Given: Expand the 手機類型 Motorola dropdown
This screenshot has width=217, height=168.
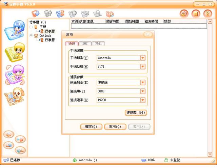Looking at the screenshot, I should [143, 58].
